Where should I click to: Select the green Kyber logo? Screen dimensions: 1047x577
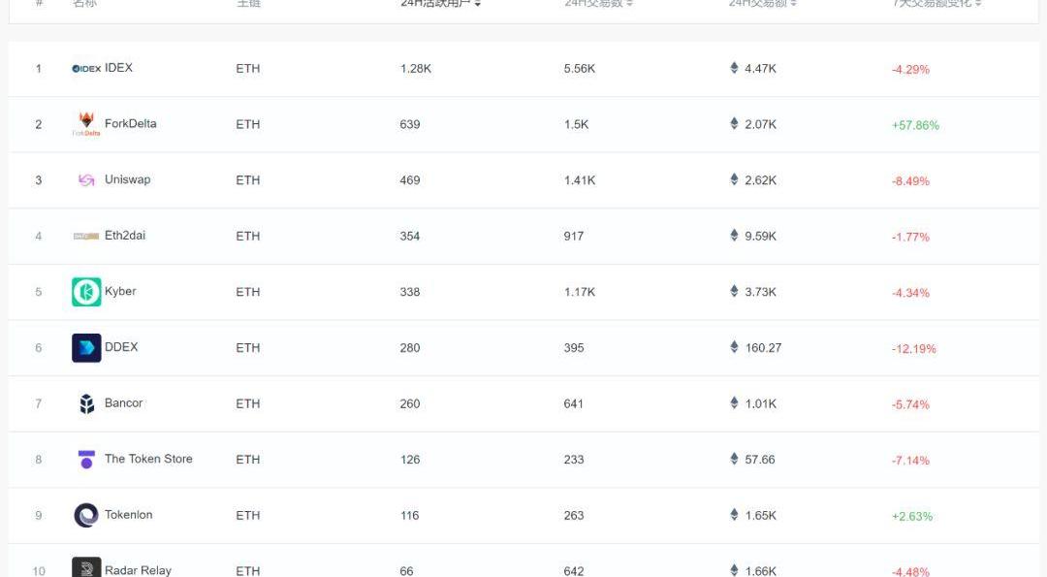coord(86,292)
